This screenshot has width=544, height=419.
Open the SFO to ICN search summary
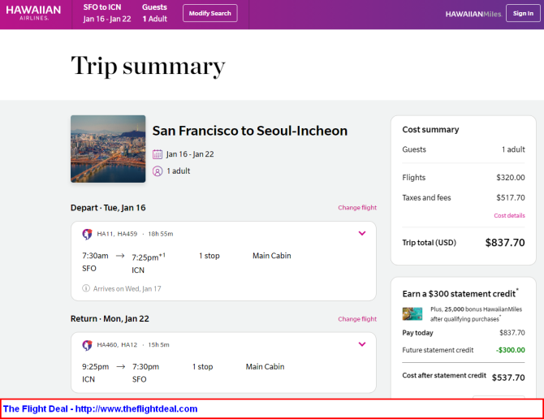tap(107, 13)
